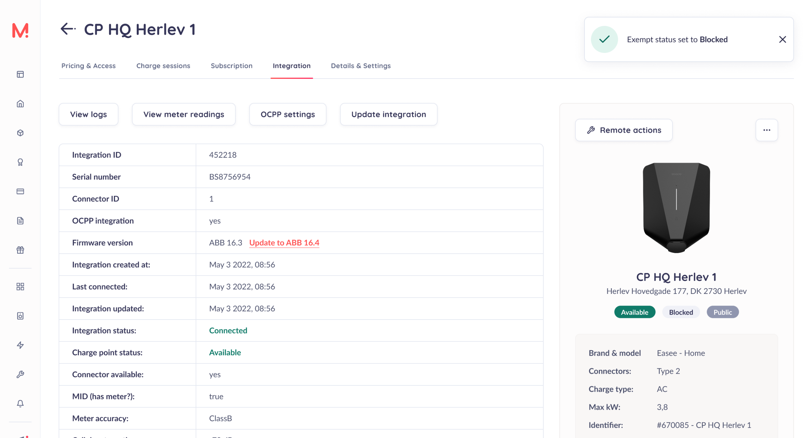Image resolution: width=812 pixels, height=438 pixels.
Task: Open the grid apps icon in sidebar
Action: 20,287
